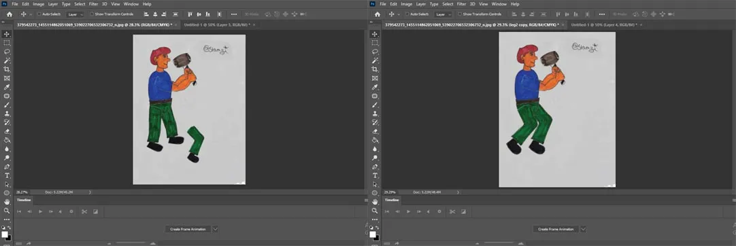Click the foreground color swatch in left window

pos(5,234)
